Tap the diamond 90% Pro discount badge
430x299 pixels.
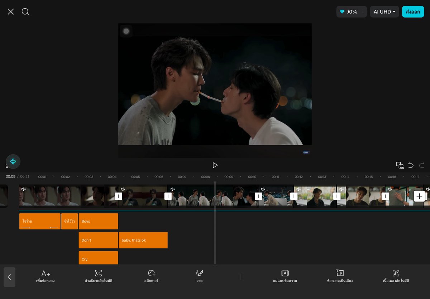pyautogui.click(x=352, y=12)
